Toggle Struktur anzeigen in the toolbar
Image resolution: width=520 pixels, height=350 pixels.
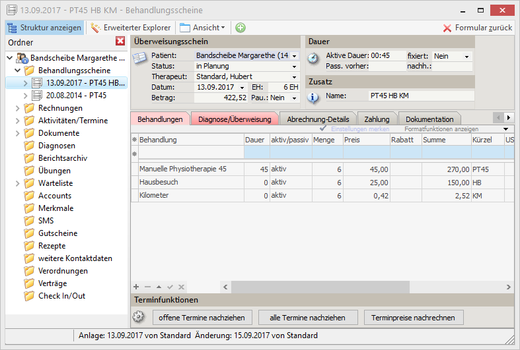pyautogui.click(x=44, y=28)
